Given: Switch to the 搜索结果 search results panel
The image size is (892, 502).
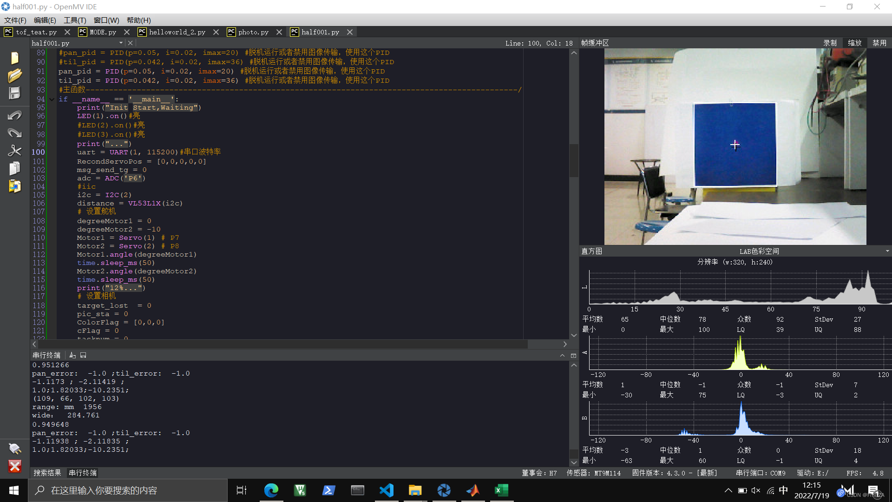Looking at the screenshot, I should [47, 473].
